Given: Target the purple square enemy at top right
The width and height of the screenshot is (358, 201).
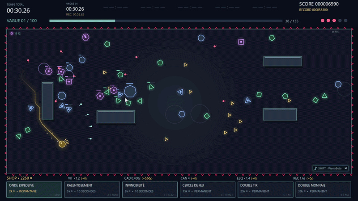Looking at the screenshot, I should (x=241, y=42).
